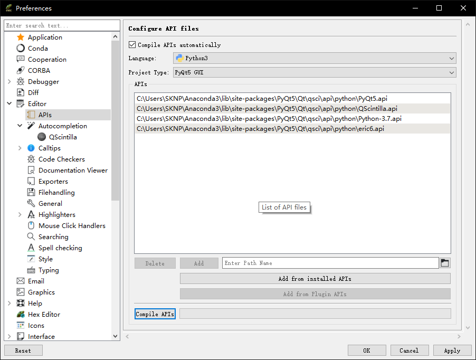This screenshot has height=360, width=476.
Task: Click the Apply button
Action: pyautogui.click(x=452, y=350)
